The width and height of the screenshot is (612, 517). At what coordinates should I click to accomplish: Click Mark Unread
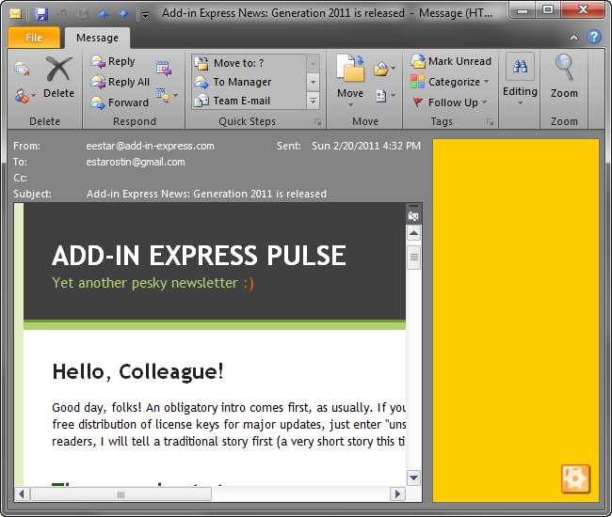click(451, 61)
